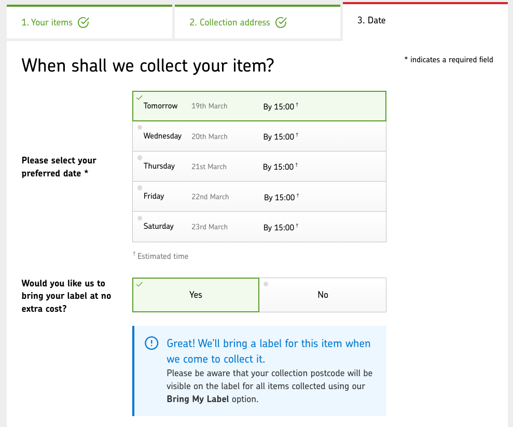The height and width of the screenshot is (427, 513).
Task: Open the Date step tab
Action: point(371,21)
